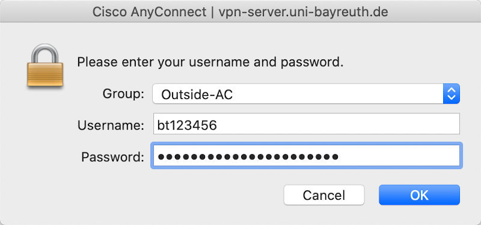Click the golden padlock icon
Viewport: 481px width, 225px height.
45,67
